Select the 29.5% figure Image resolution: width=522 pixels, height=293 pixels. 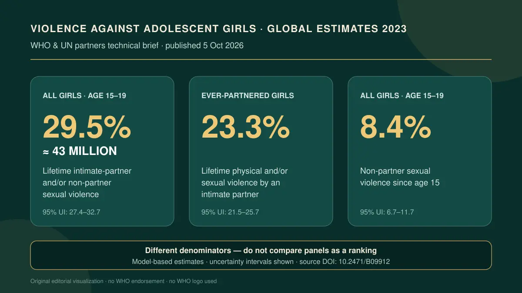point(87,126)
